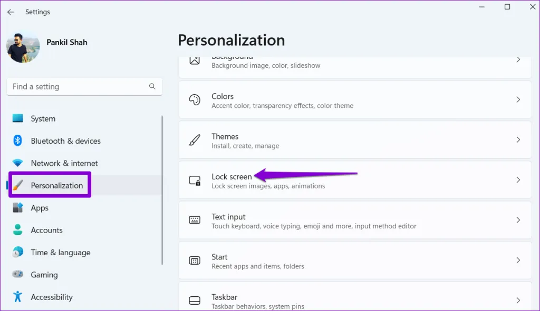540x311 pixels.
Task: Click the search magnifier icon
Action: [152, 86]
